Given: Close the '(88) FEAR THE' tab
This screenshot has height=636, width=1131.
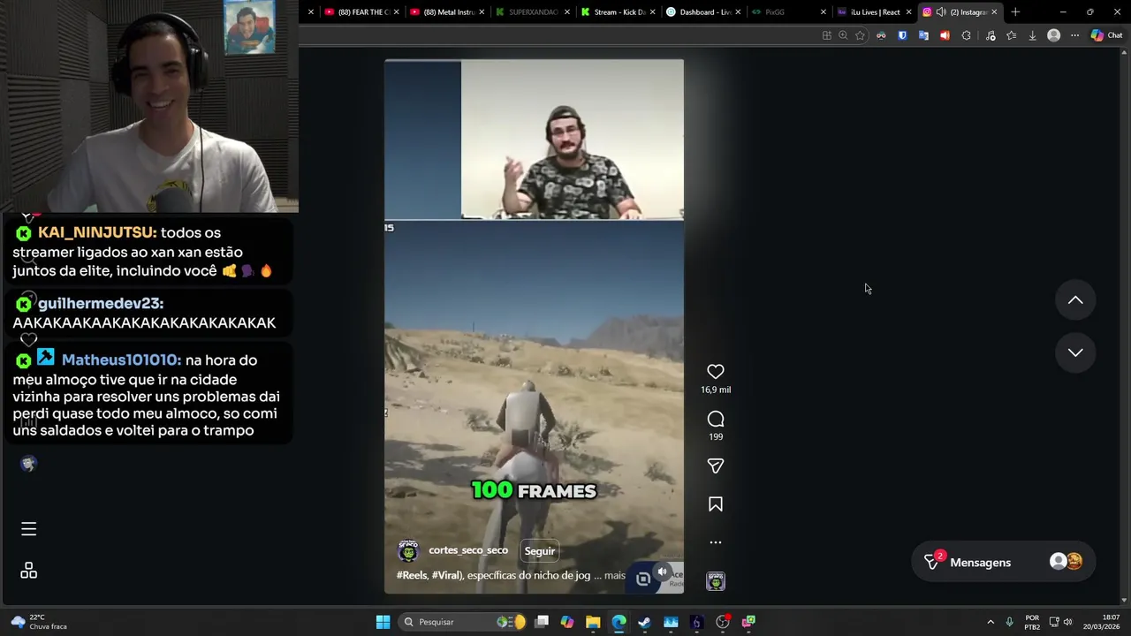Looking at the screenshot, I should 396,12.
